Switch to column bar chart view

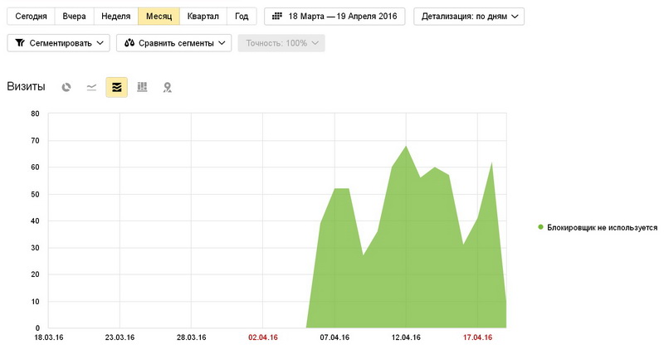pos(142,87)
